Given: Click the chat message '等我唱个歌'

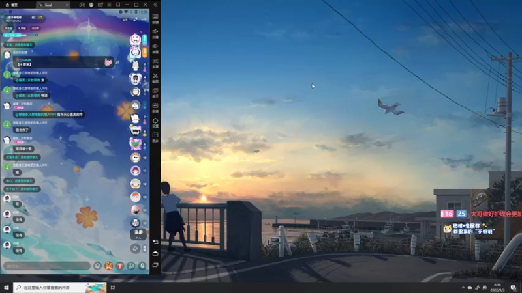Looking at the screenshot, I should pos(23,149).
